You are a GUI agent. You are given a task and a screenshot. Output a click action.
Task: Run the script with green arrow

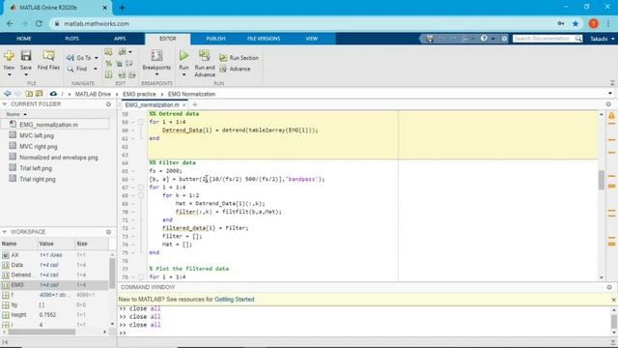[183, 56]
